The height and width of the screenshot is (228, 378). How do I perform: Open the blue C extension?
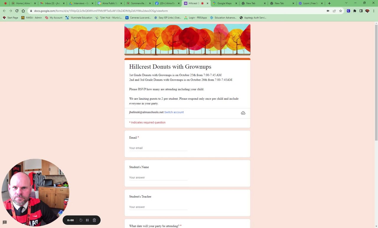point(348,11)
